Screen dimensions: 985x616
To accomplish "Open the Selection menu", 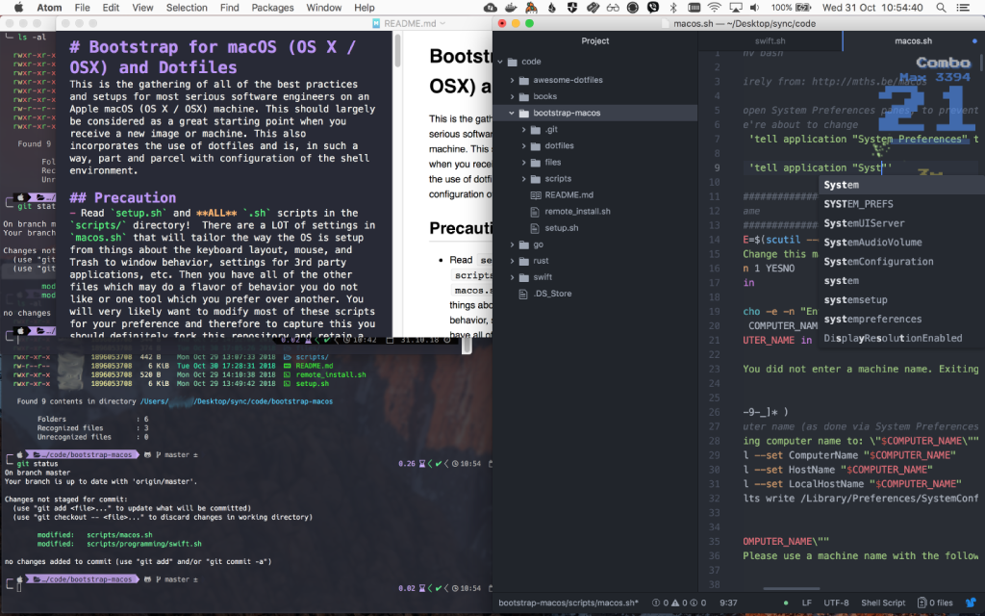I will pyautogui.click(x=187, y=8).
